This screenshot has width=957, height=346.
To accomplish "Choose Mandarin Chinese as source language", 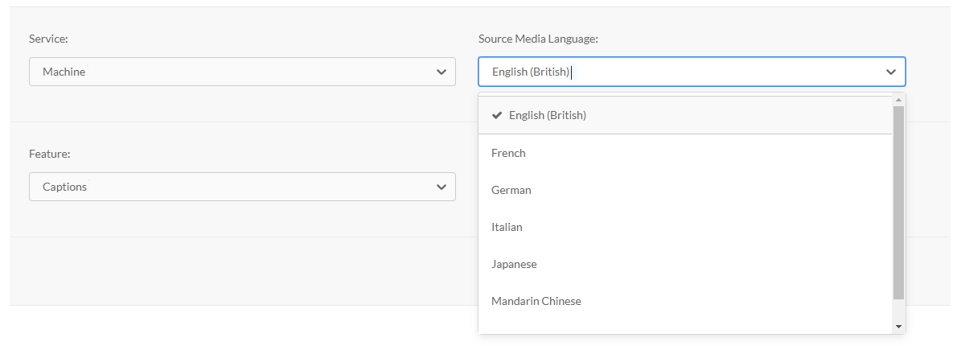I will pos(536,301).
